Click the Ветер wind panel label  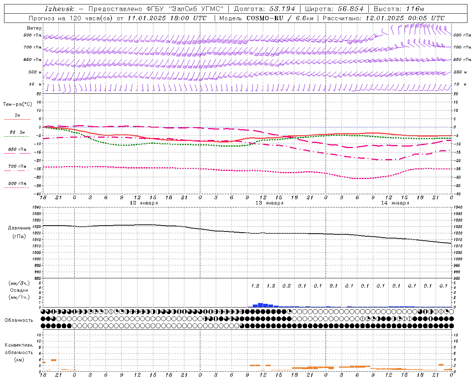34,28
